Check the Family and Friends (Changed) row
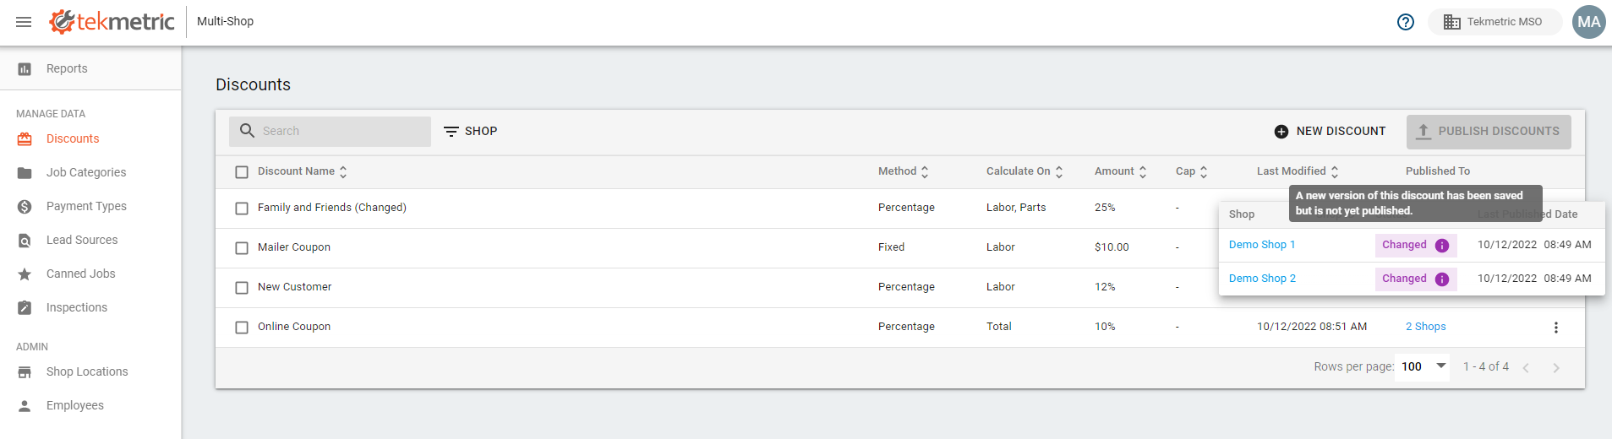 (242, 209)
